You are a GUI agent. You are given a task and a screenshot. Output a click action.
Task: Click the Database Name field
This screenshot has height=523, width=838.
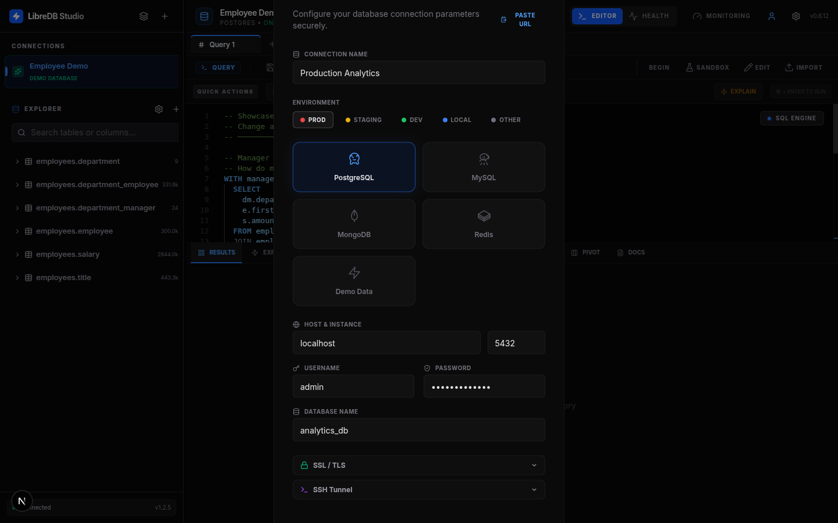(x=419, y=430)
